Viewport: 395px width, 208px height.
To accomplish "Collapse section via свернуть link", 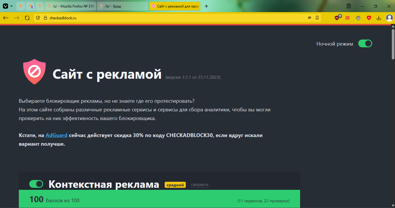I will pos(200,185).
